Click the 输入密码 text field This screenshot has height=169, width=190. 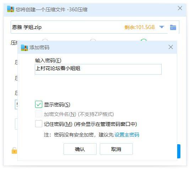pos(98,69)
